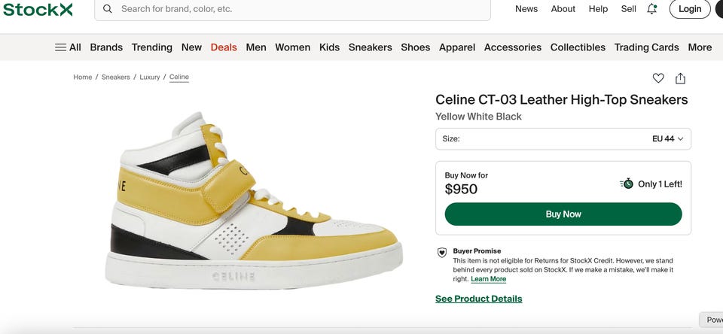This screenshot has width=723, height=334.
Task: Click the Celine sneaker product image
Action: click(256, 202)
